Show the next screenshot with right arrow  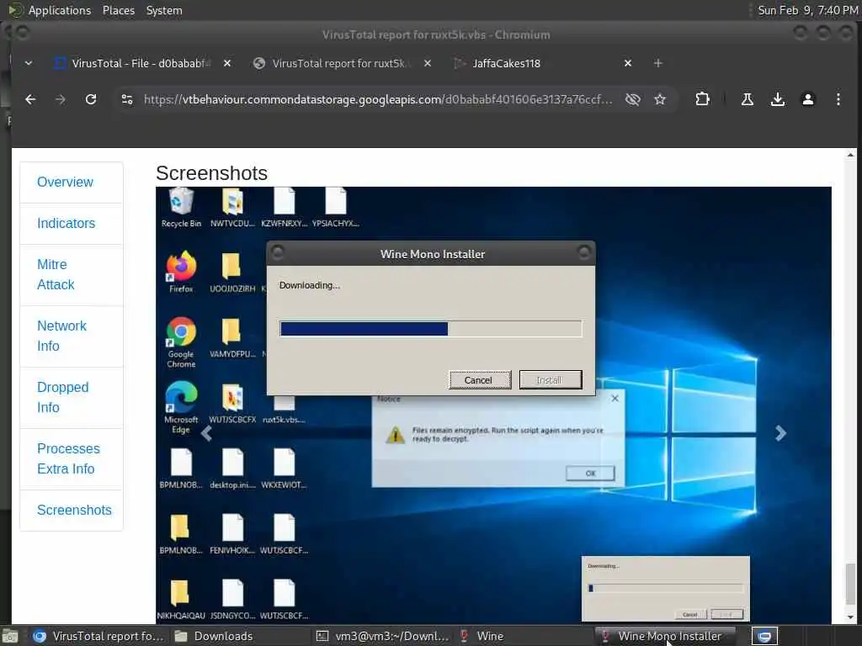(780, 433)
